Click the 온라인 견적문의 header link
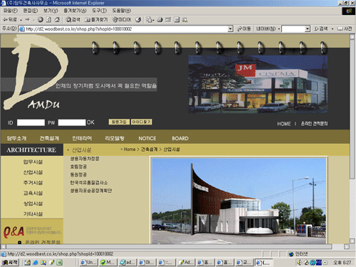The height and width of the screenshot is (267, 356). tap(314, 124)
